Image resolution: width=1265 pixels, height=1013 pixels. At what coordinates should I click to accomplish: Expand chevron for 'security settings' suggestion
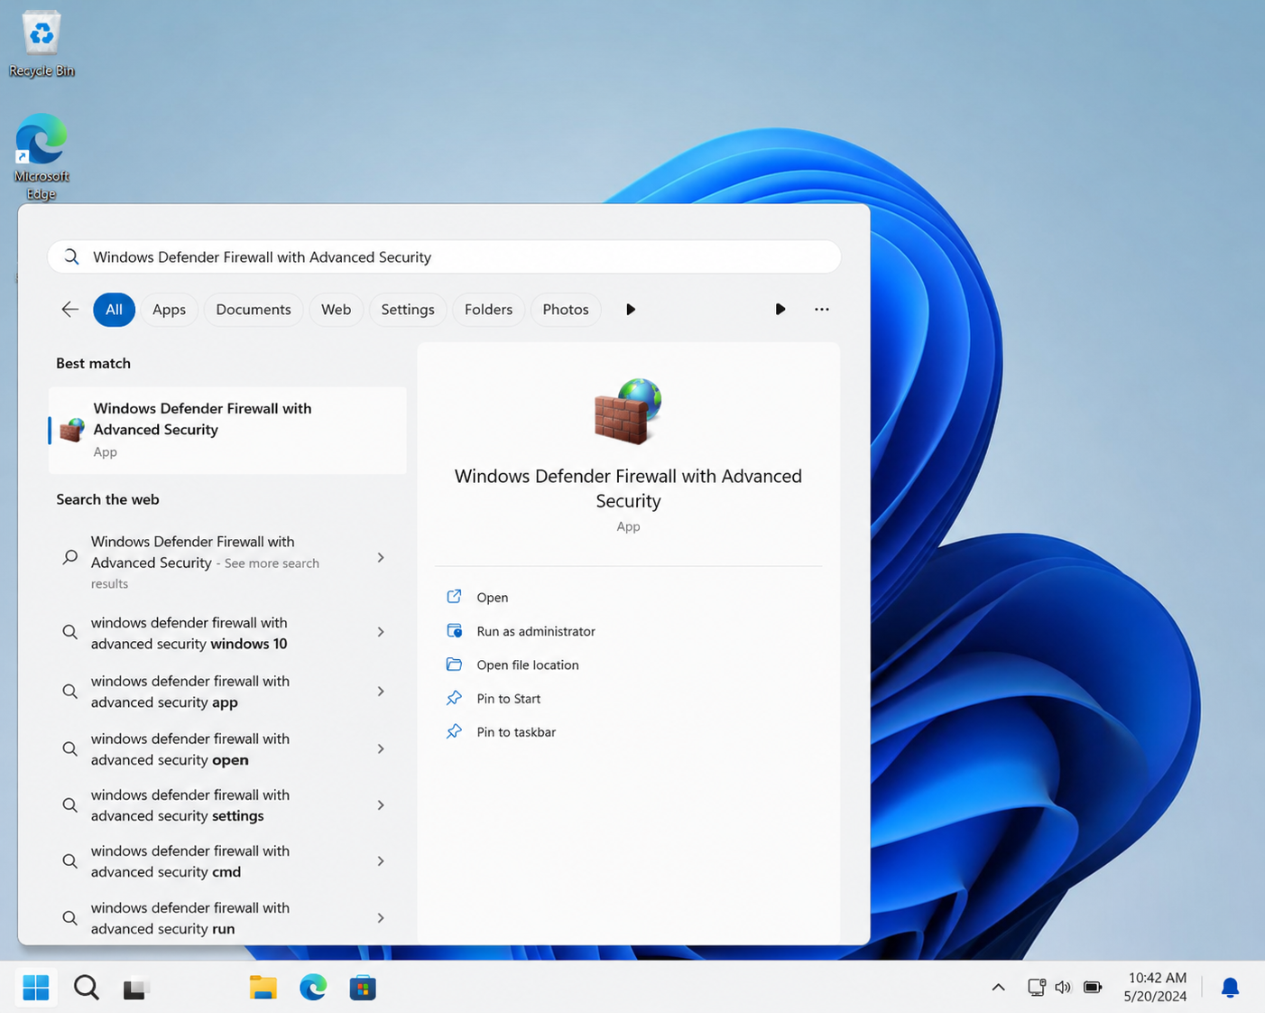click(x=381, y=805)
